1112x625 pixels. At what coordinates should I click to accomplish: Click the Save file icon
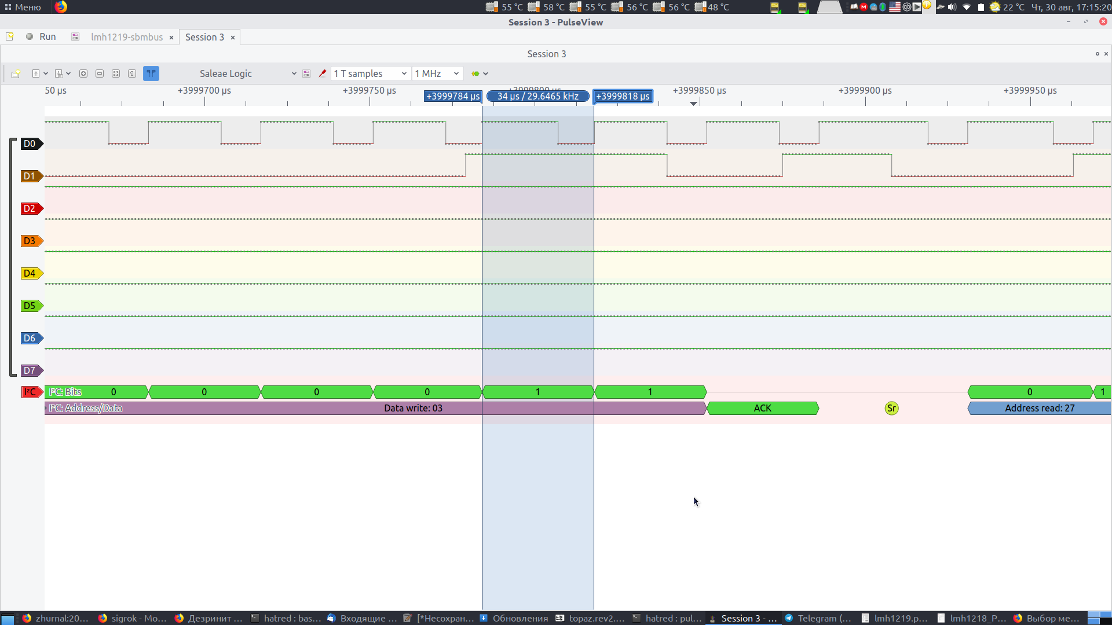coord(58,73)
